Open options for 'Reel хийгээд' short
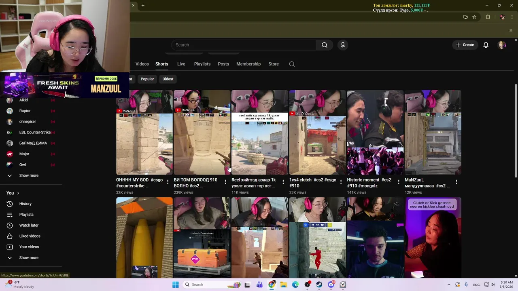This screenshot has width=518, height=291. [283, 182]
